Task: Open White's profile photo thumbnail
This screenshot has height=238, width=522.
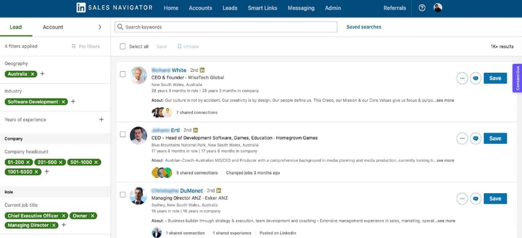Action: pos(138,75)
